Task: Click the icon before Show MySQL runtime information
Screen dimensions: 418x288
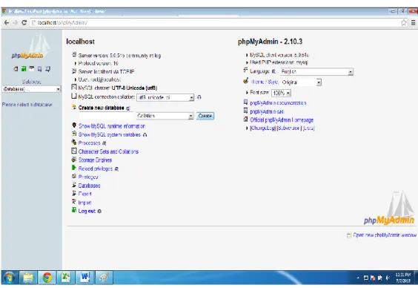Action: tap(74, 125)
